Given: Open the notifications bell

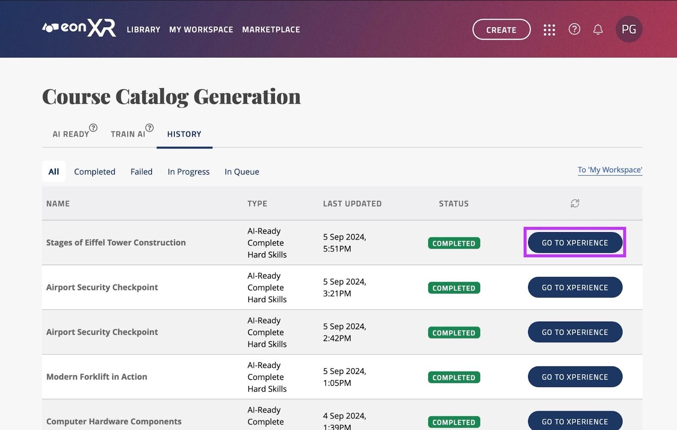Looking at the screenshot, I should click(x=598, y=29).
